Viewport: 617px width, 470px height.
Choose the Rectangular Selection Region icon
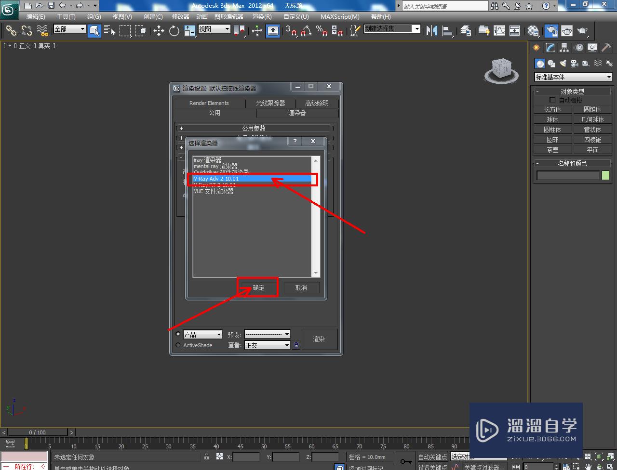pos(125,31)
